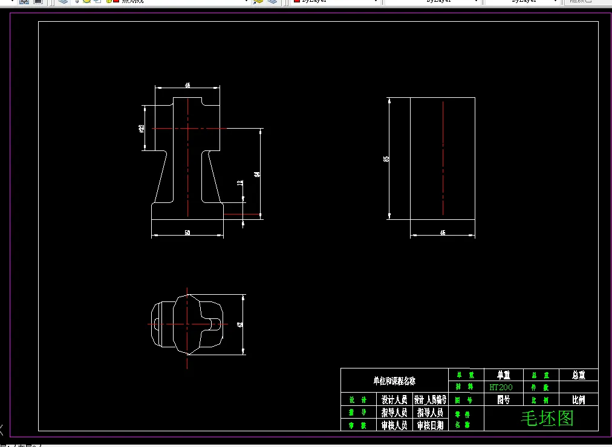This screenshot has width=612, height=447.
Task: Select the green 件数 label
Action: (x=540, y=387)
